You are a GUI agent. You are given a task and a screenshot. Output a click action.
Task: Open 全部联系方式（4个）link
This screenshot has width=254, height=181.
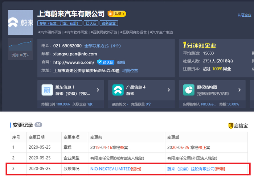point(103,46)
